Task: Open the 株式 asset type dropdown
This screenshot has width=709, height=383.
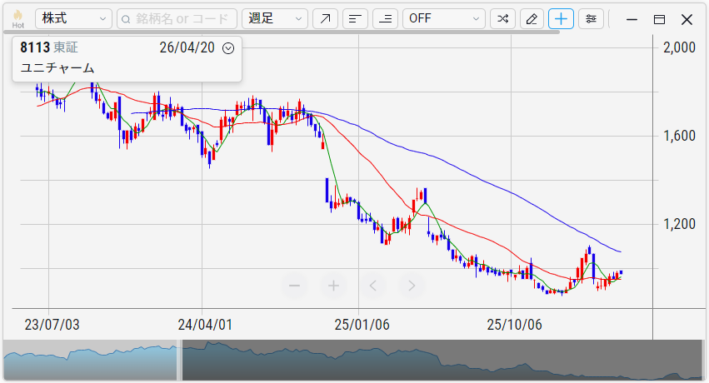Action: click(x=74, y=19)
